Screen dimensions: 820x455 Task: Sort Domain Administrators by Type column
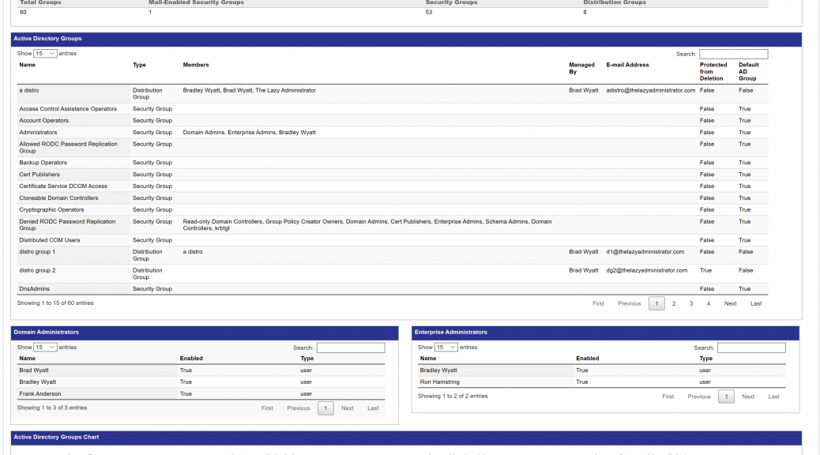(307, 359)
